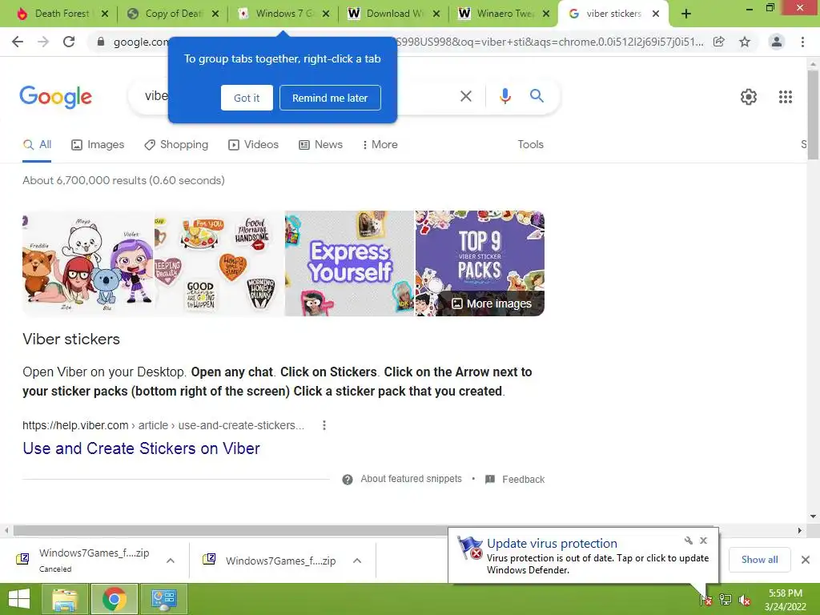Click Got it in tab groups tip
The image size is (820, 615).
[247, 98]
